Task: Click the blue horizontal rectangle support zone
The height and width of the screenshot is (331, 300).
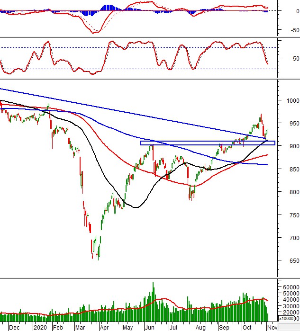Action: click(x=207, y=143)
